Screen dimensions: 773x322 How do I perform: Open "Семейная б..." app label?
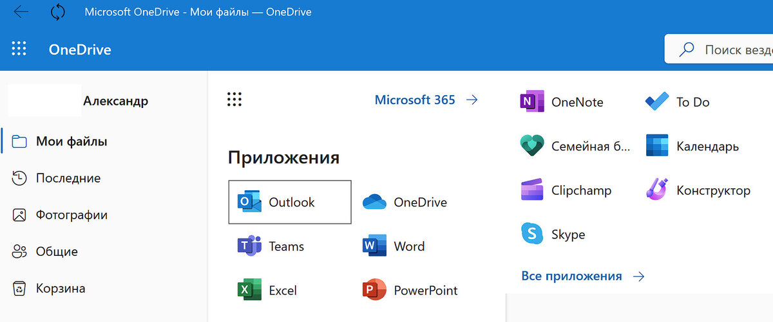[591, 147]
